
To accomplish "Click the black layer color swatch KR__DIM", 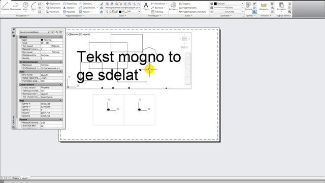I will 120,12.
